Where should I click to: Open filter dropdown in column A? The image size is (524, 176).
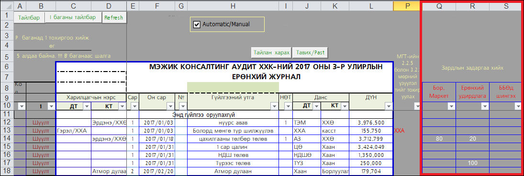point(22,106)
